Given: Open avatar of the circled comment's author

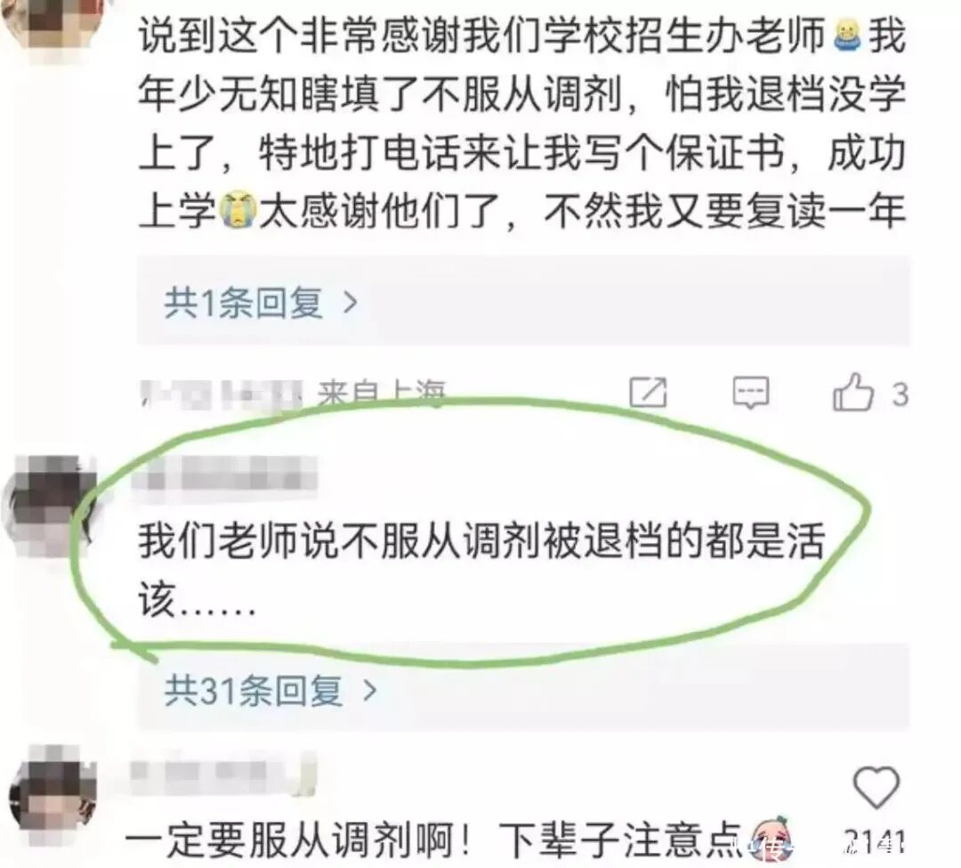Looking at the screenshot, I should (49, 506).
